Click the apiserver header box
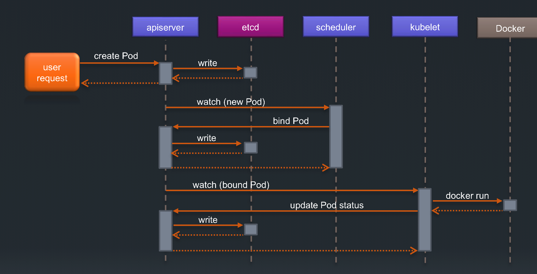 pyautogui.click(x=165, y=27)
